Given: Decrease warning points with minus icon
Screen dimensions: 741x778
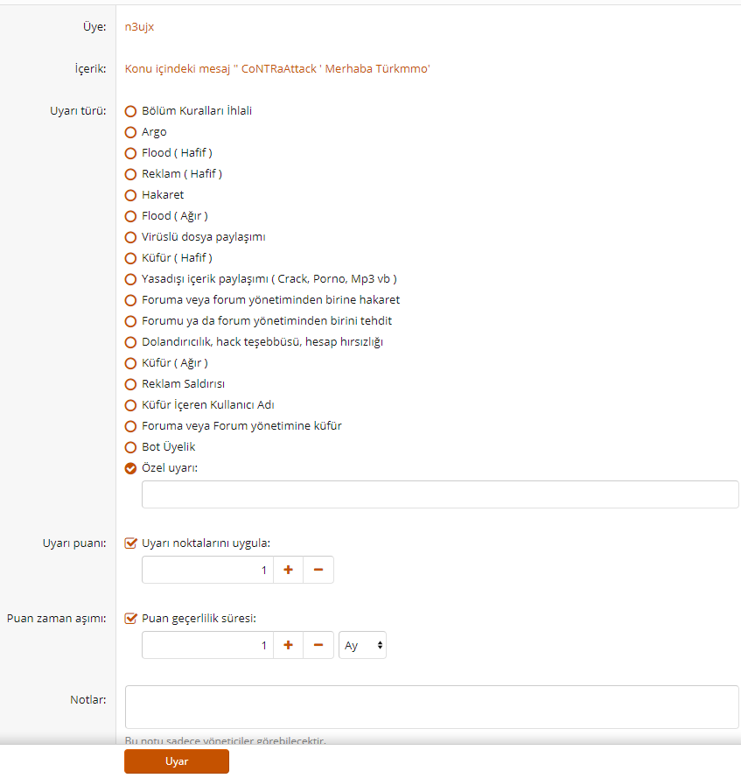Looking at the screenshot, I should (x=318, y=570).
